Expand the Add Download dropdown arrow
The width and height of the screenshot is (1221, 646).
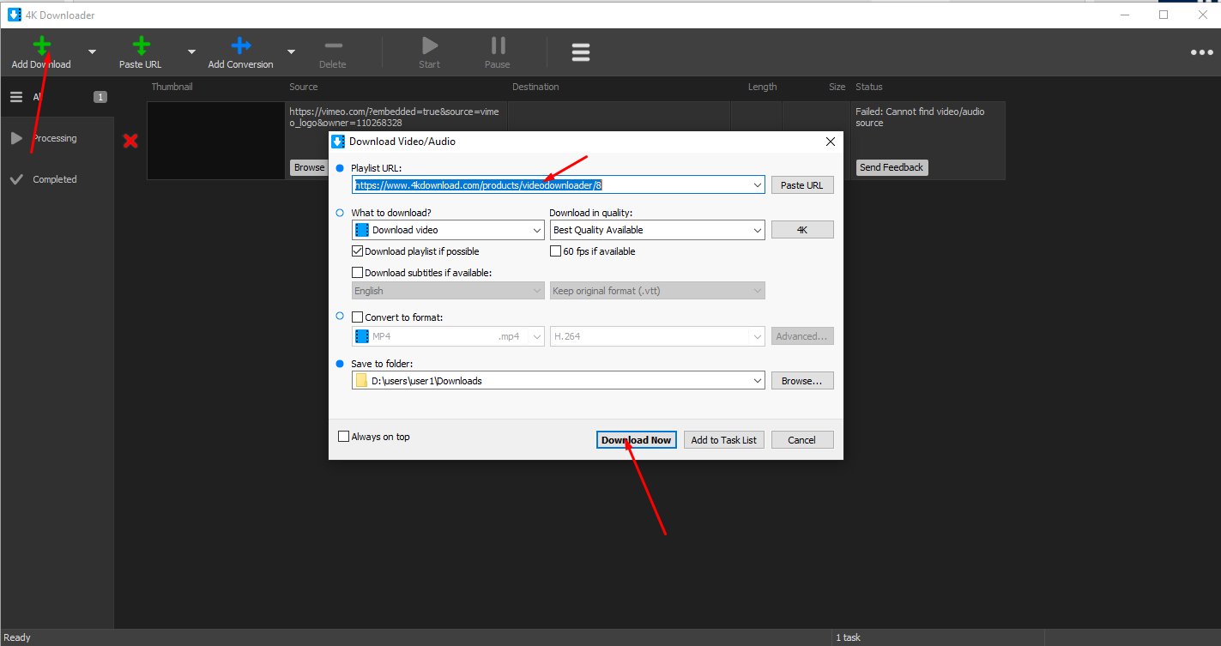[x=92, y=51]
